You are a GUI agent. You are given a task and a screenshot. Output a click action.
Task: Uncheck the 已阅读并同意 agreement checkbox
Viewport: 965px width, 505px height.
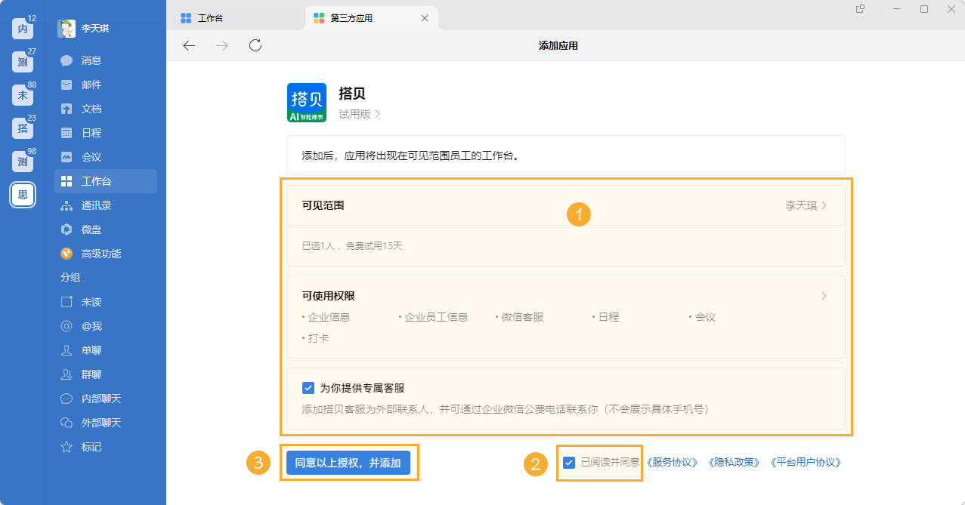click(x=569, y=462)
